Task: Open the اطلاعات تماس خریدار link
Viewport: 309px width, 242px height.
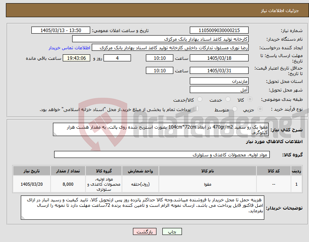Action: [x=69, y=48]
